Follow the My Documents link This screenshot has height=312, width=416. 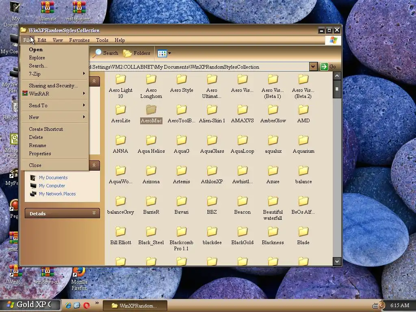53,178
